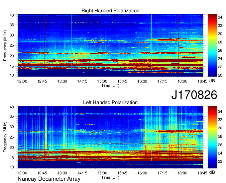The width and height of the screenshot is (226, 183).
Task: Click the 'Right Handed Polarization' plot title
Action: coord(110,11)
